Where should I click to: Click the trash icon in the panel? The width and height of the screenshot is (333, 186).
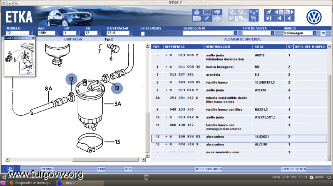146,177
